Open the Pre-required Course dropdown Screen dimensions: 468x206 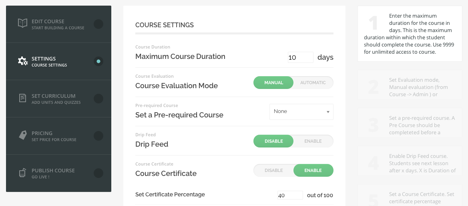[x=301, y=112]
